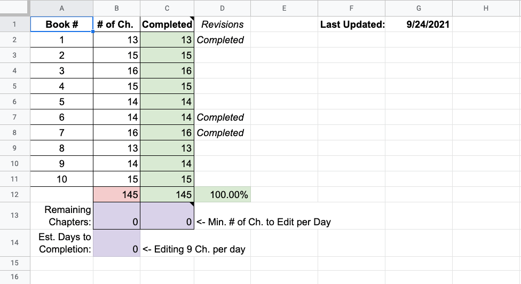
Task: Select the Book 10 number cell
Action: click(62, 179)
